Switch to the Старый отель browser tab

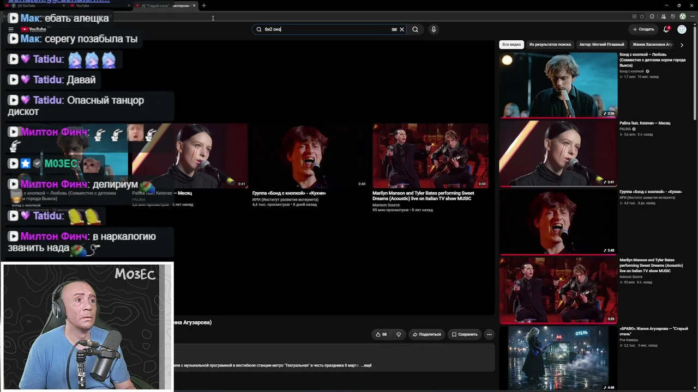tap(165, 5)
